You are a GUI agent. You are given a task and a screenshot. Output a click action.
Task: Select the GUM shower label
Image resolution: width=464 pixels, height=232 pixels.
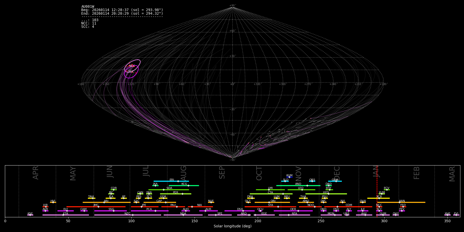[x=383, y=214]
